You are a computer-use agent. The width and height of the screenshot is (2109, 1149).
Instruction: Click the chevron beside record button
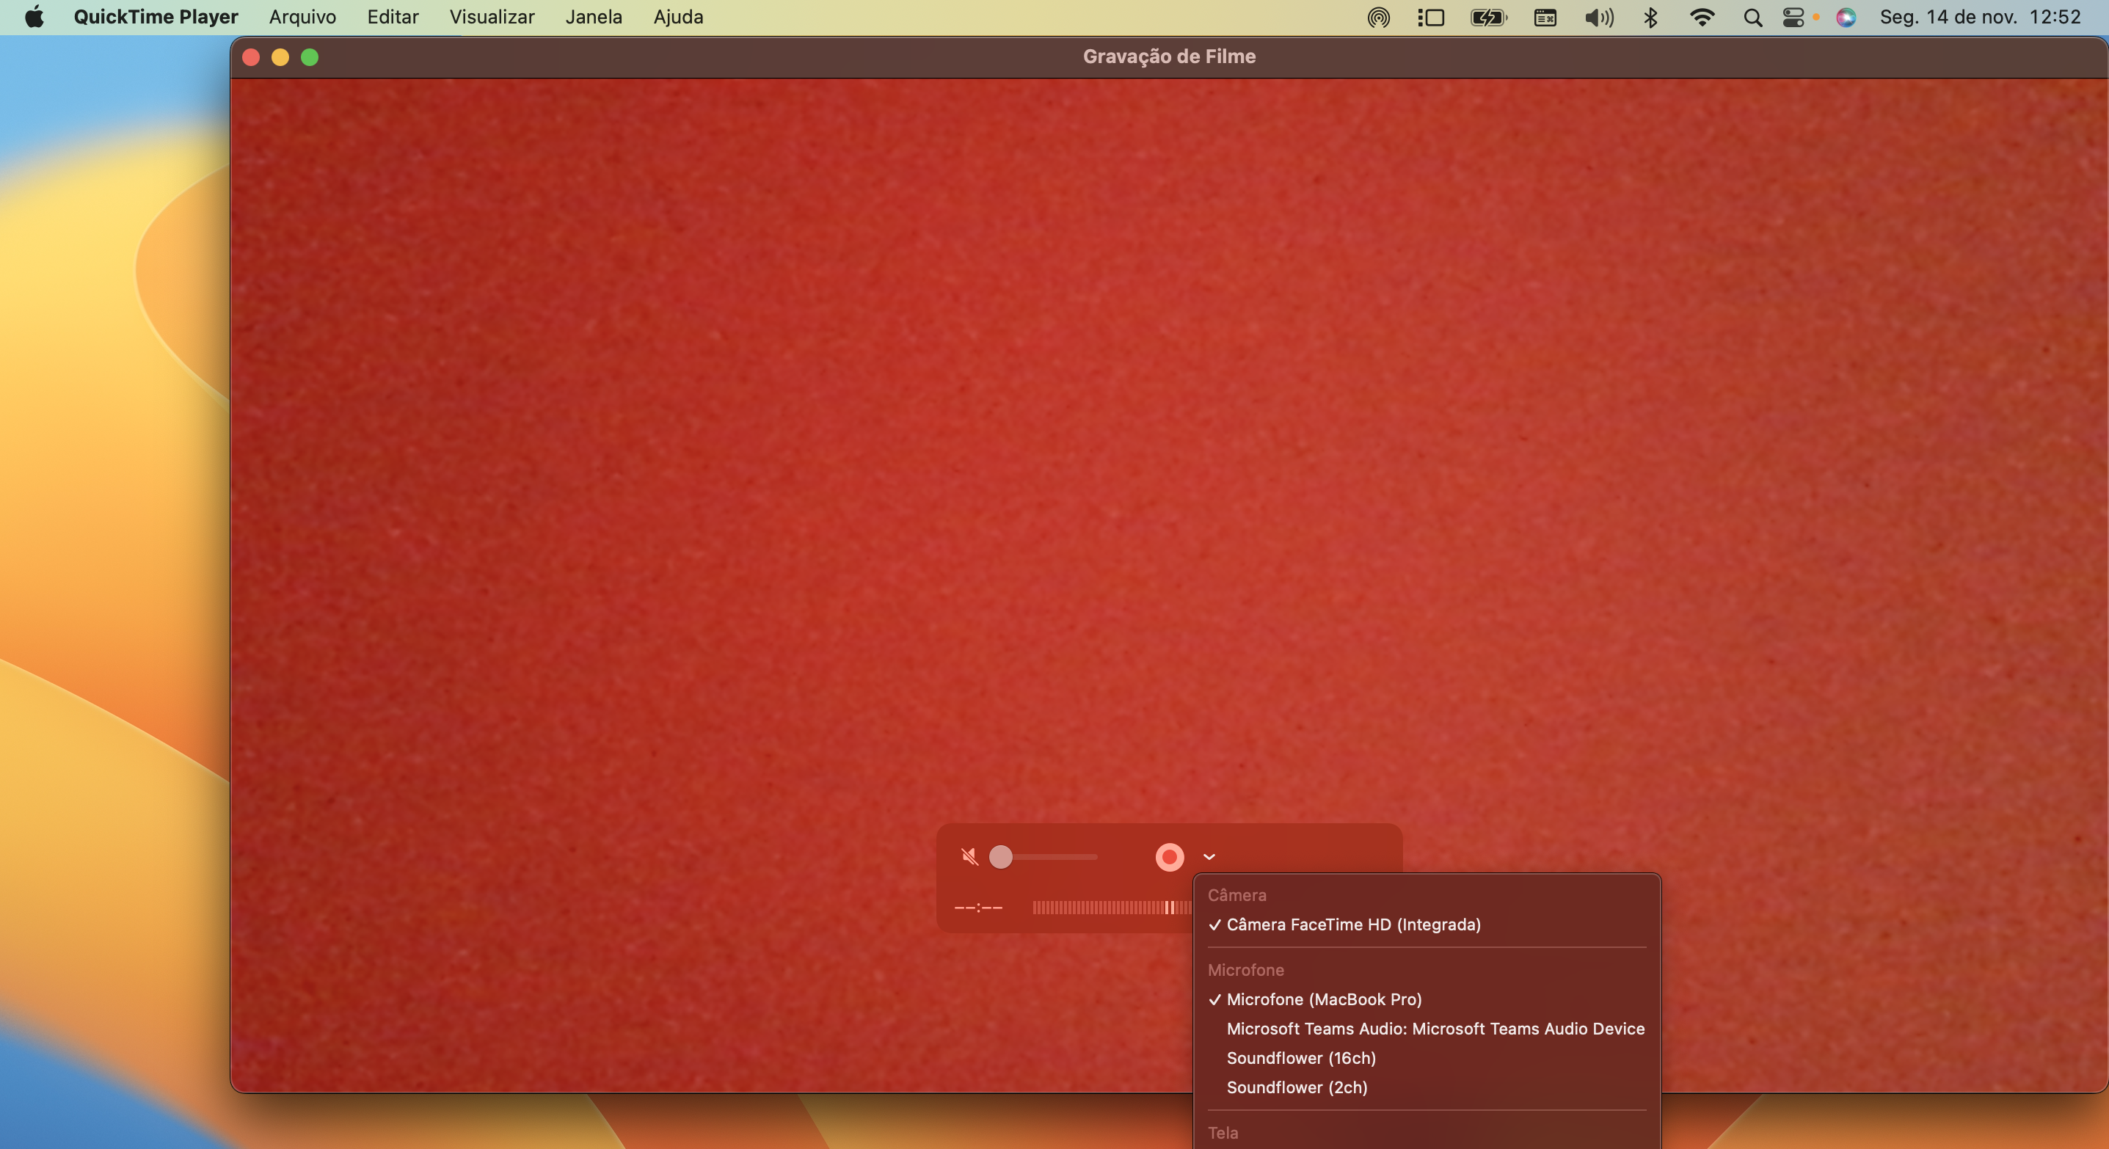pyautogui.click(x=1209, y=857)
